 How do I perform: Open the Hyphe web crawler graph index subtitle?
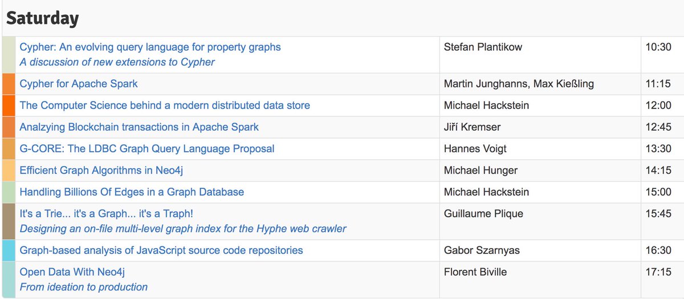183,229
